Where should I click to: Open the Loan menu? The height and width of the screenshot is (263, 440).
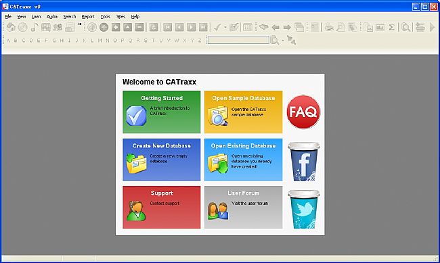[x=36, y=16]
